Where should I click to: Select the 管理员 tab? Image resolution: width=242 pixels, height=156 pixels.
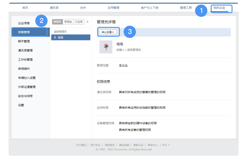point(57,22)
